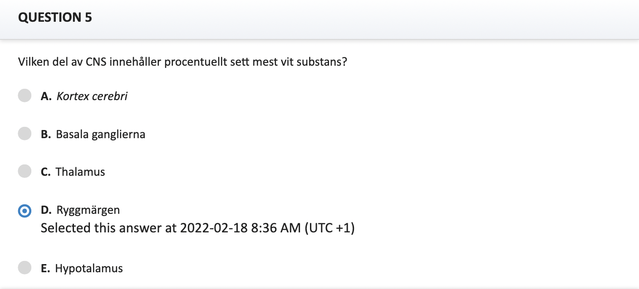Image resolution: width=639 pixels, height=289 pixels.
Task: Select the radio button for option A
Action: (x=25, y=96)
